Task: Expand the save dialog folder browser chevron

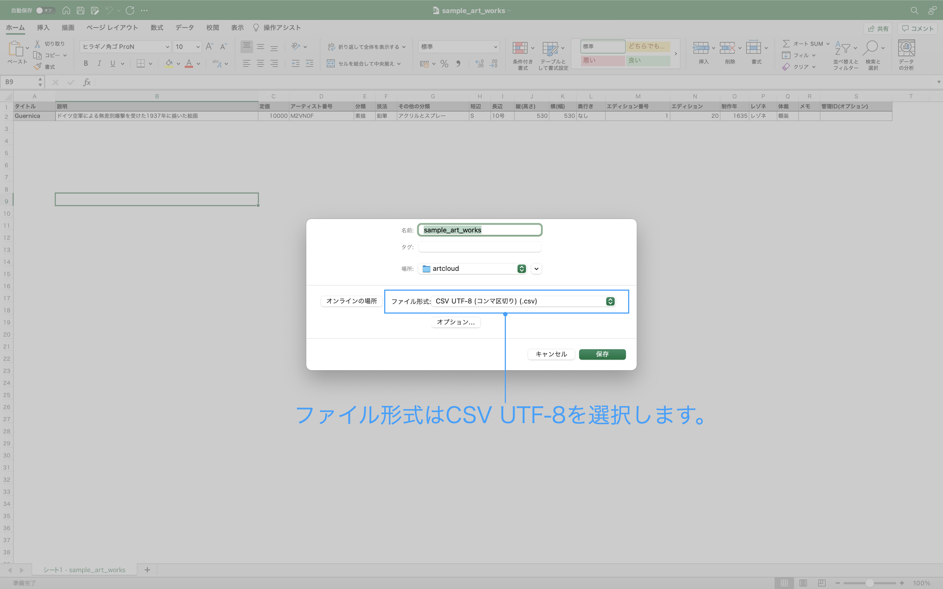Action: coord(536,269)
